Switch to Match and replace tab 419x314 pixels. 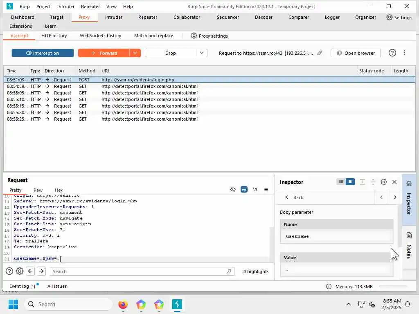pos(153,36)
